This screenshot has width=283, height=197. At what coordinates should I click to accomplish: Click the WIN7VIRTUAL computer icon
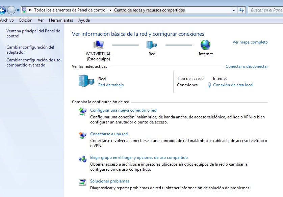[98, 45]
